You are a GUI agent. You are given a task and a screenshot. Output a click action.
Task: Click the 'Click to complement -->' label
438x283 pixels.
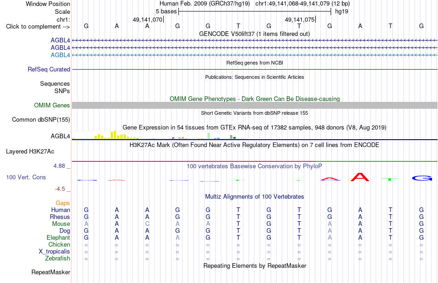[x=38, y=27]
